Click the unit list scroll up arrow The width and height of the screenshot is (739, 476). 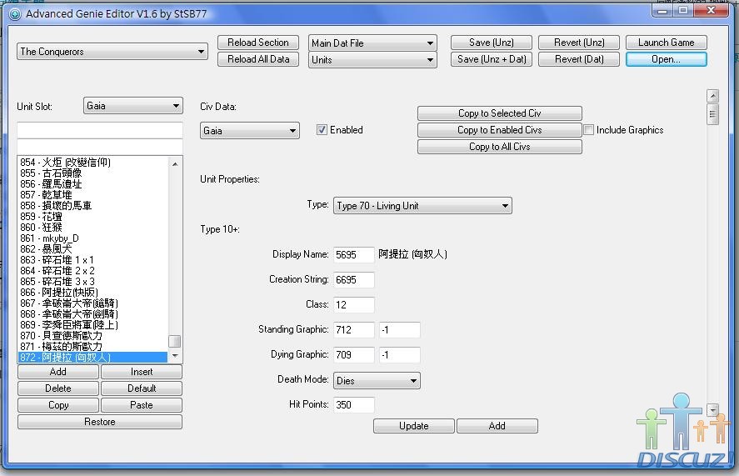(175, 164)
